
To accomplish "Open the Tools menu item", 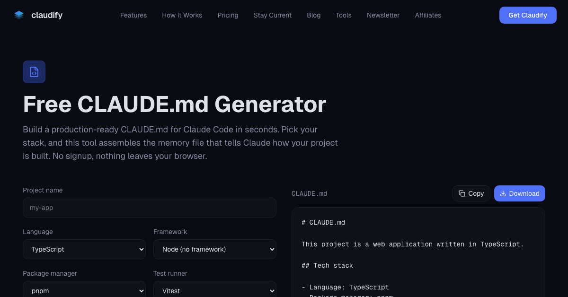I will [344, 15].
